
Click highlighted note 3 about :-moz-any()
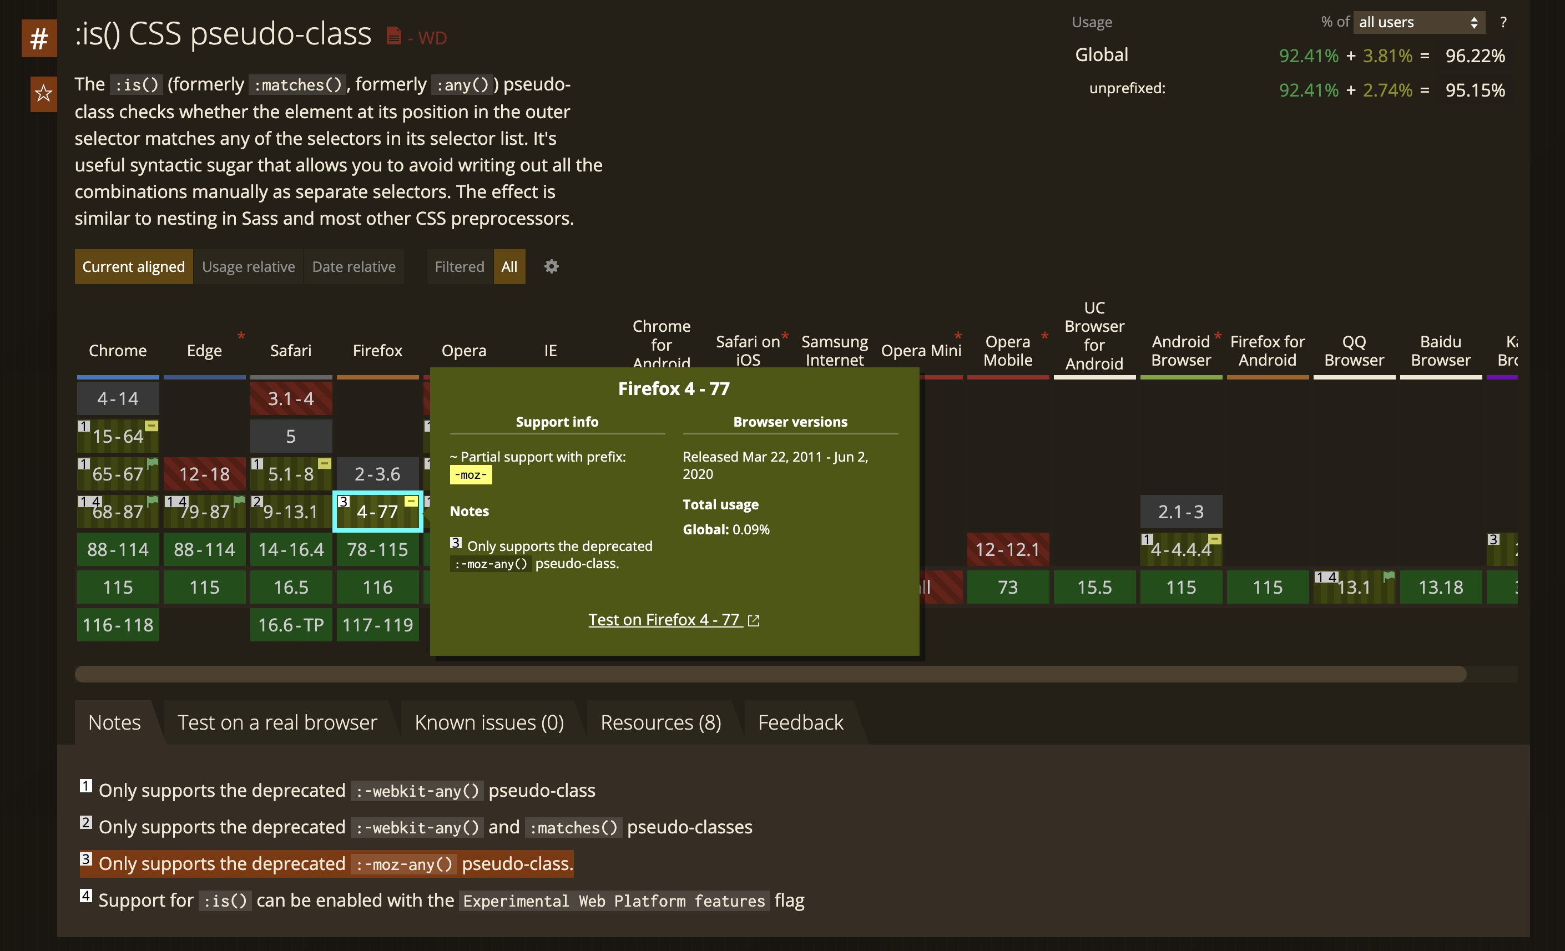coord(326,863)
